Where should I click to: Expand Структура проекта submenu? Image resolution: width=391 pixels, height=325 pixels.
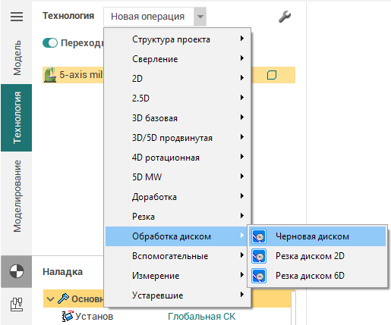pos(178,39)
